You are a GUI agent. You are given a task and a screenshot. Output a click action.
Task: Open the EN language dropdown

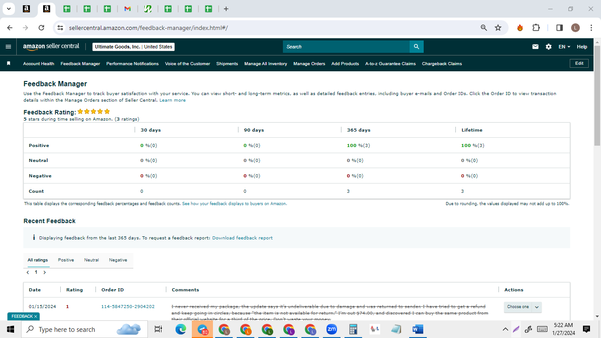pyautogui.click(x=564, y=47)
